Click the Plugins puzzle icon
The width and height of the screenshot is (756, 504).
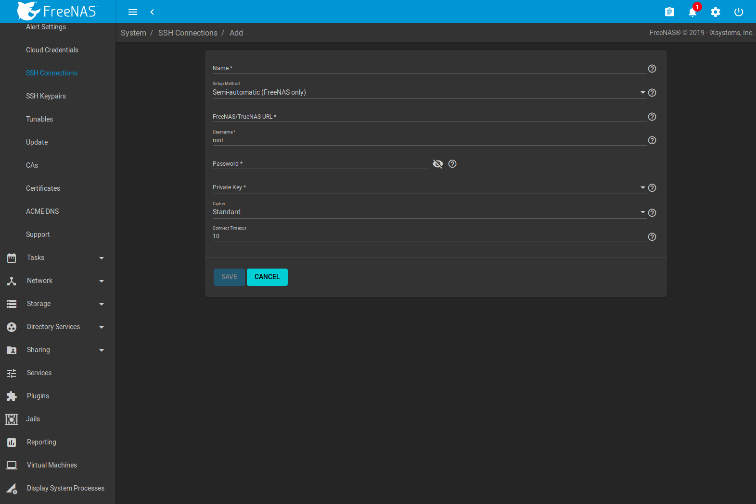[x=12, y=396]
